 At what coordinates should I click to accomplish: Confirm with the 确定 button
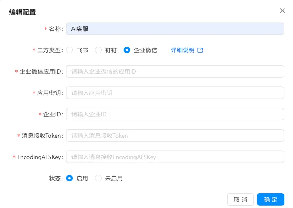[270, 200]
